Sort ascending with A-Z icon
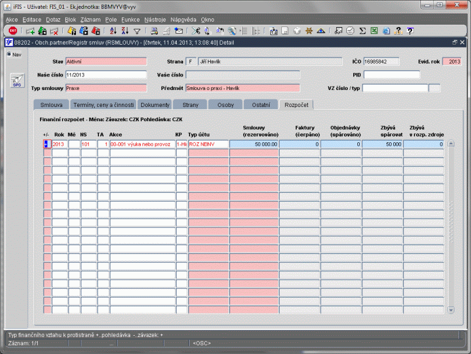The image size is (471, 354). (x=113, y=31)
